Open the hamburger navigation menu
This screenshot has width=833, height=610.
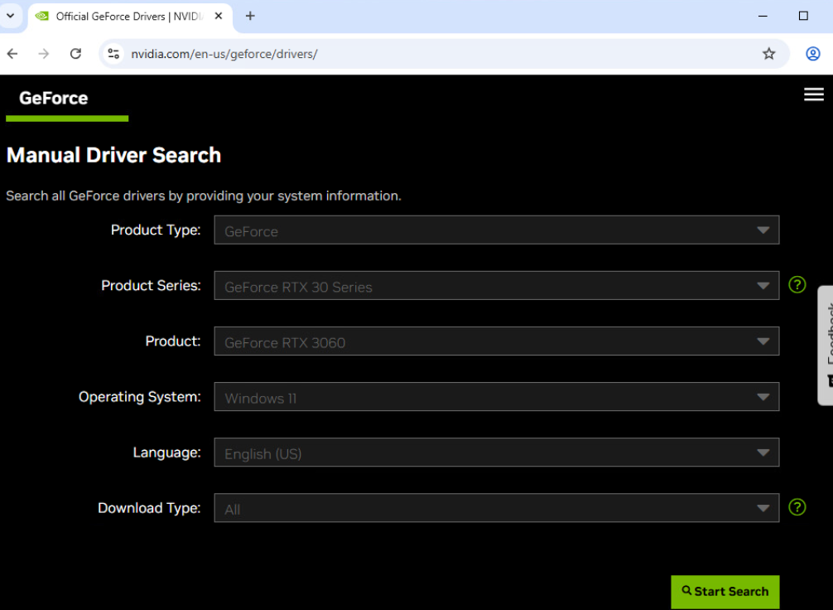pyautogui.click(x=813, y=94)
